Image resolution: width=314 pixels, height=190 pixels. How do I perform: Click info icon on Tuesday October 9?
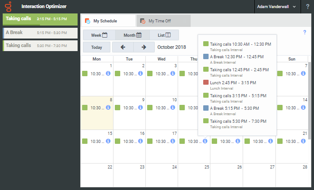click(x=140, y=108)
